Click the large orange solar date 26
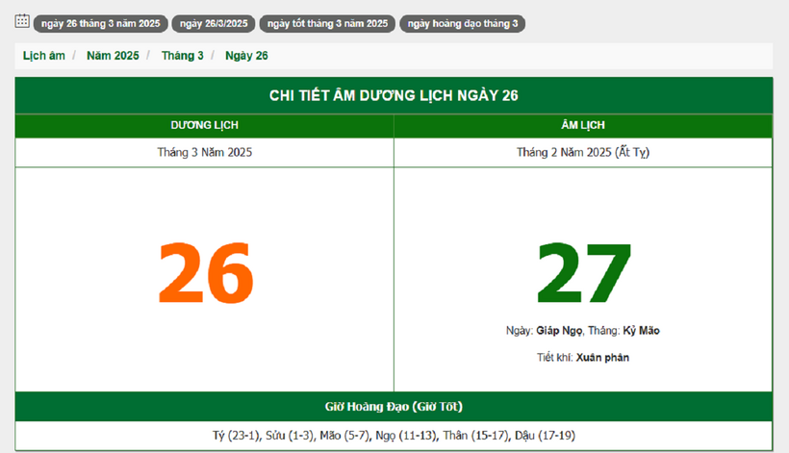This screenshot has width=789, height=453. [205, 272]
